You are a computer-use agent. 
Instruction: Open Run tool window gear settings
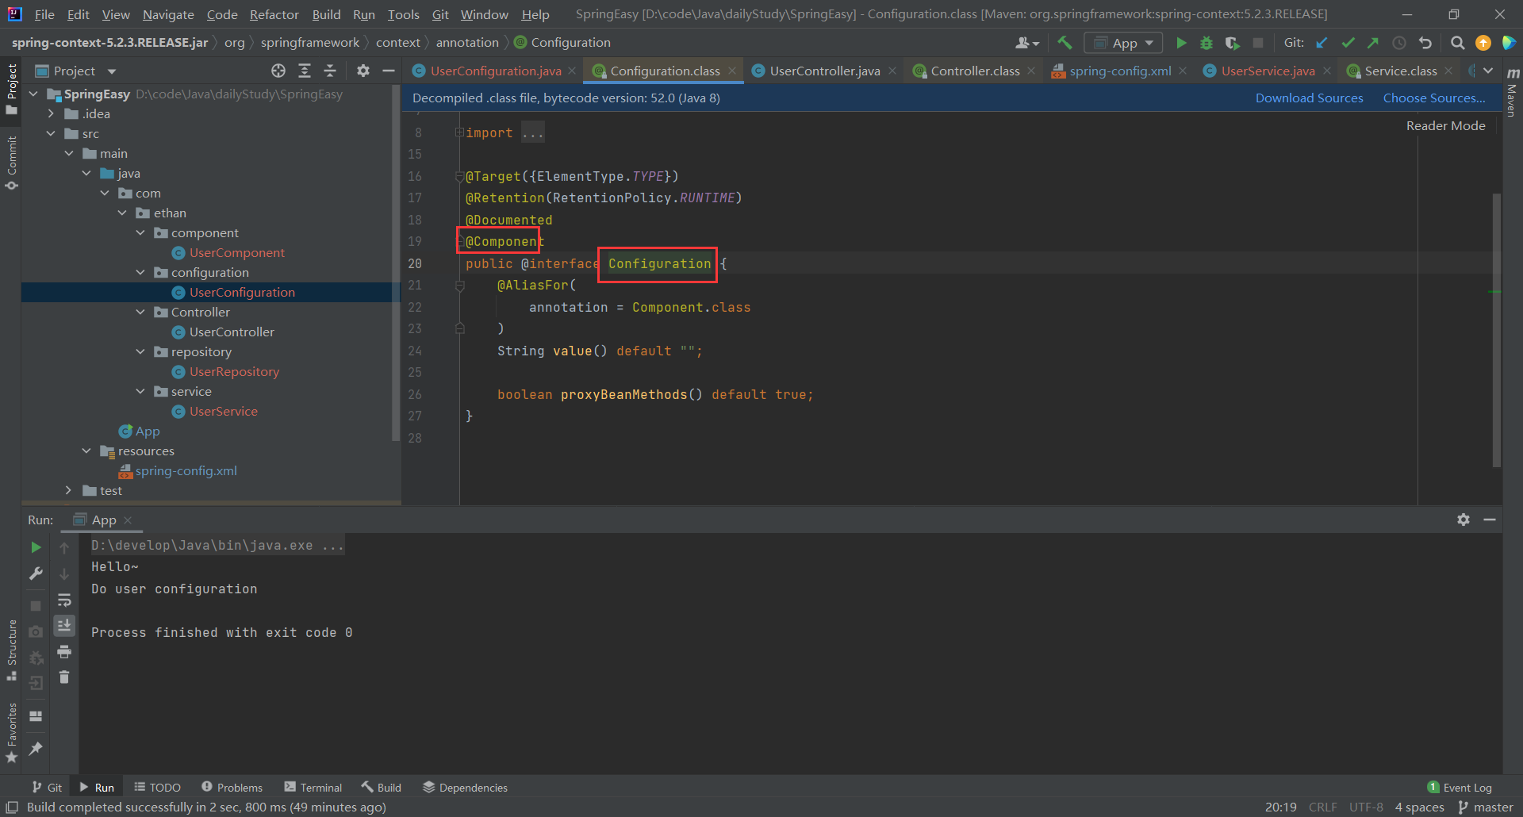click(1464, 520)
